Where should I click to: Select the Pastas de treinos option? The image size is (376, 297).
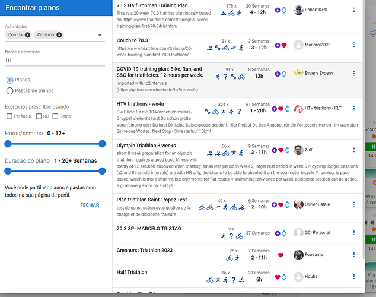[x=9, y=90]
